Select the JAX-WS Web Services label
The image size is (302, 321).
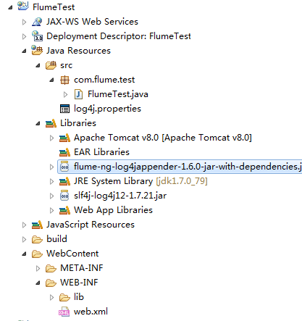pyautogui.click(x=92, y=22)
